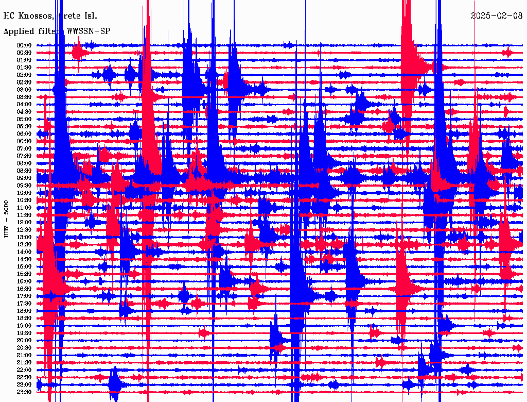Click the station title HC Knossos, Crete Isl.

pyautogui.click(x=50, y=16)
